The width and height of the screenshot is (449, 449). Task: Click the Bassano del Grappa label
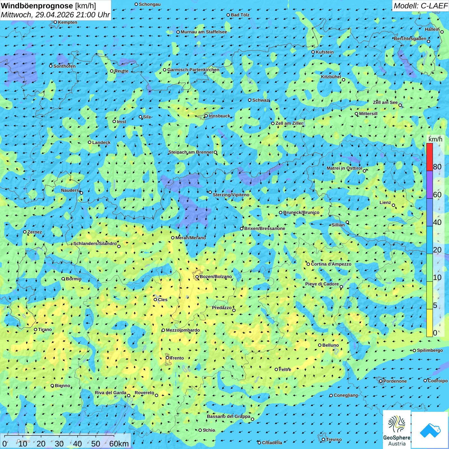coord(228,416)
